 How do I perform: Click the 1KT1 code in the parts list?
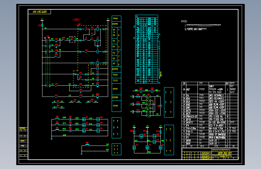click(189, 113)
